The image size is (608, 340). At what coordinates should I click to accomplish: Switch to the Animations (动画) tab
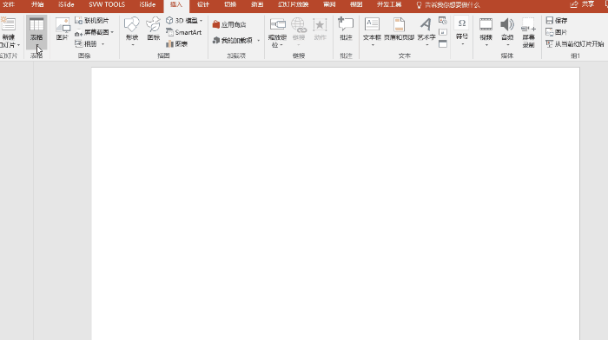(257, 4)
